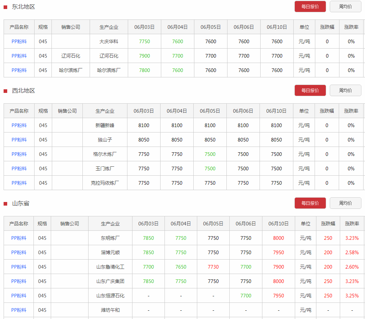
Task: Click 辽河石化 in 销售公司 column
Action: [x=71, y=56]
